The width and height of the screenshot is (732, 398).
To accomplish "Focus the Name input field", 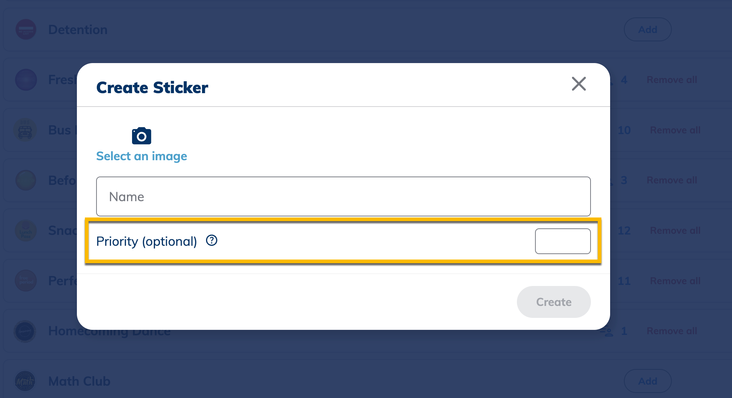I will click(343, 196).
